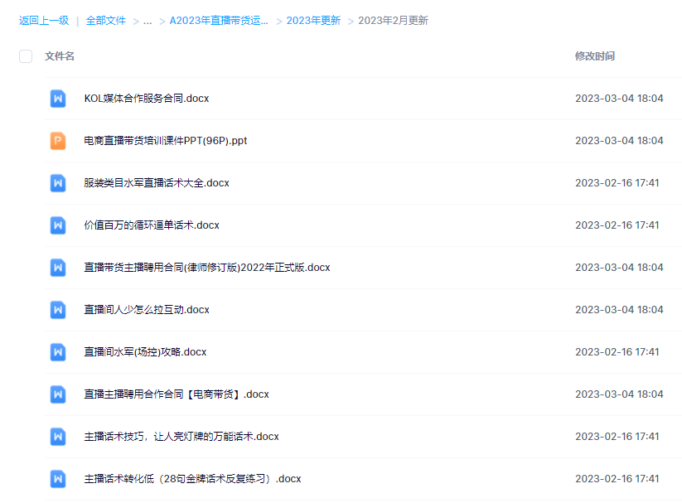Click the Word icon for 直播间人少怎么拉互动.docx
This screenshot has height=503, width=682.
click(x=58, y=309)
